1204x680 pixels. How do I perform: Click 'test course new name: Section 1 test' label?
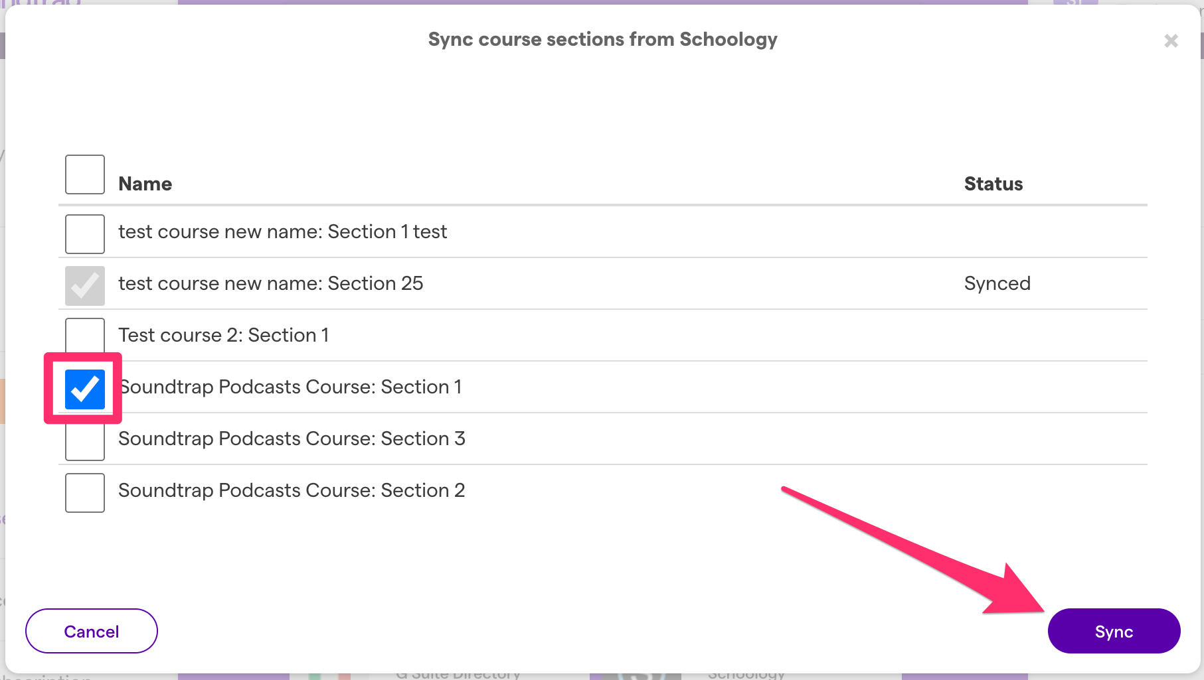(x=282, y=232)
